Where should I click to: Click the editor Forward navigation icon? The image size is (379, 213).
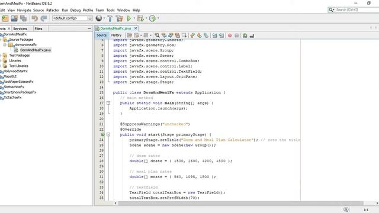pyautogui.click(x=146, y=35)
